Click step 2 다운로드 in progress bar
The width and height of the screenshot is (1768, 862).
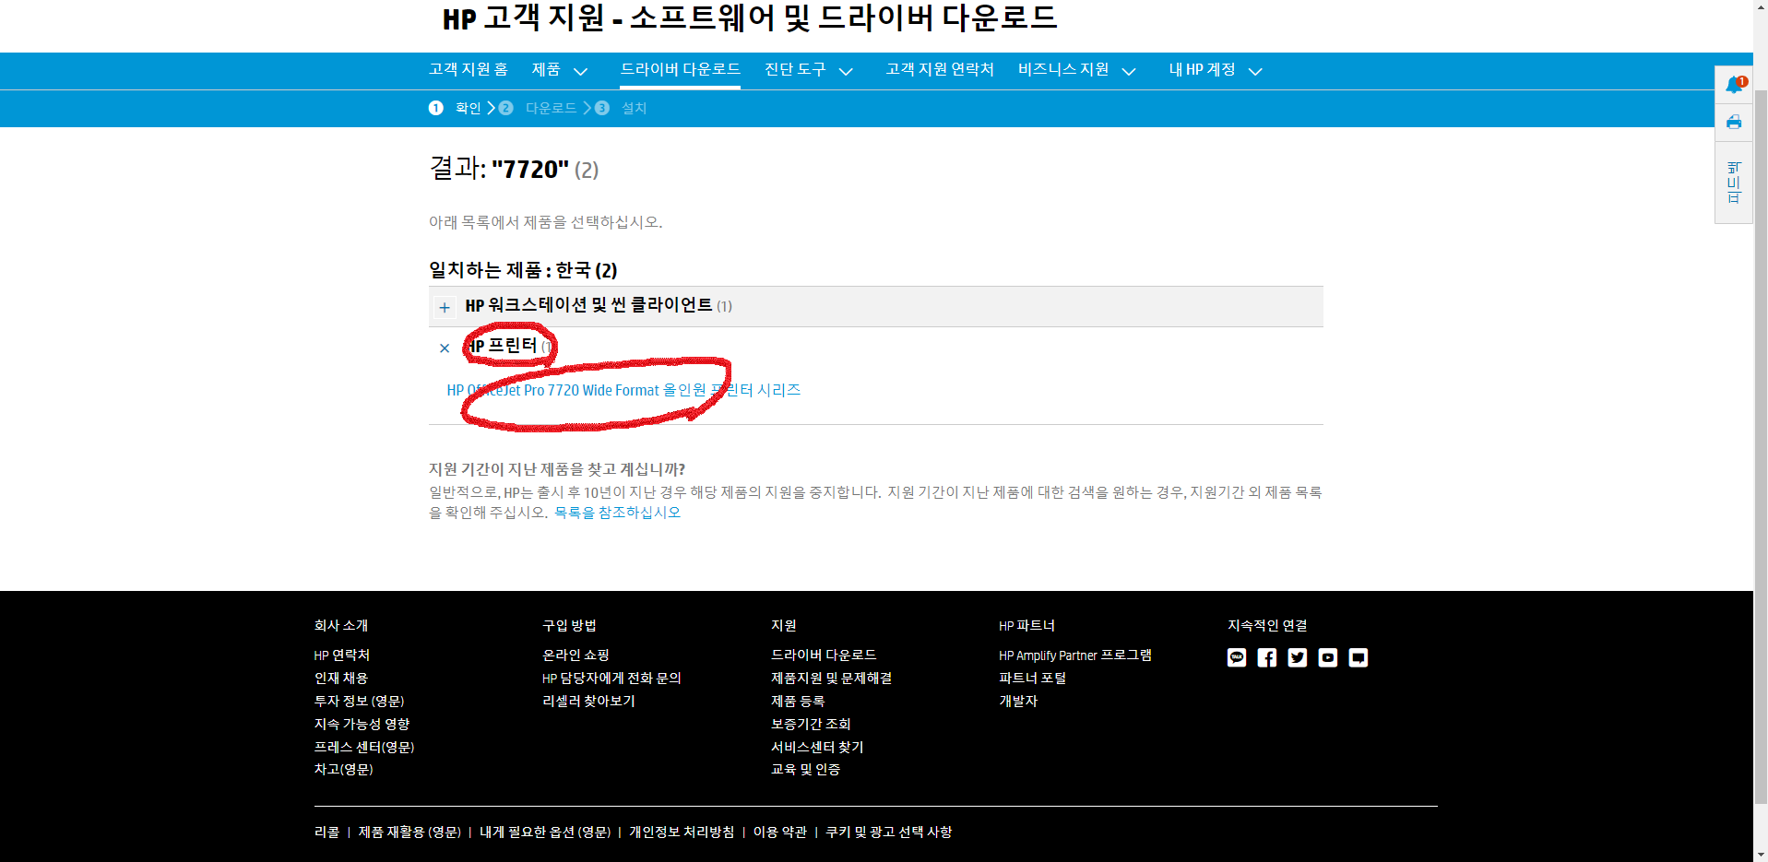pyautogui.click(x=538, y=108)
